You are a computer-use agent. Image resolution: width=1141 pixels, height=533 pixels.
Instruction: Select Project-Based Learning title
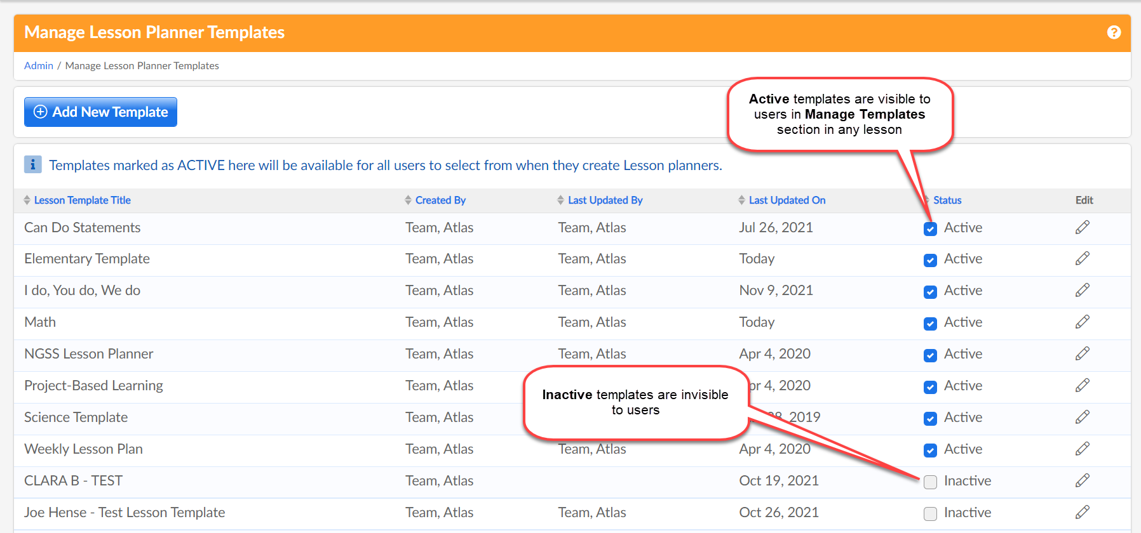93,386
